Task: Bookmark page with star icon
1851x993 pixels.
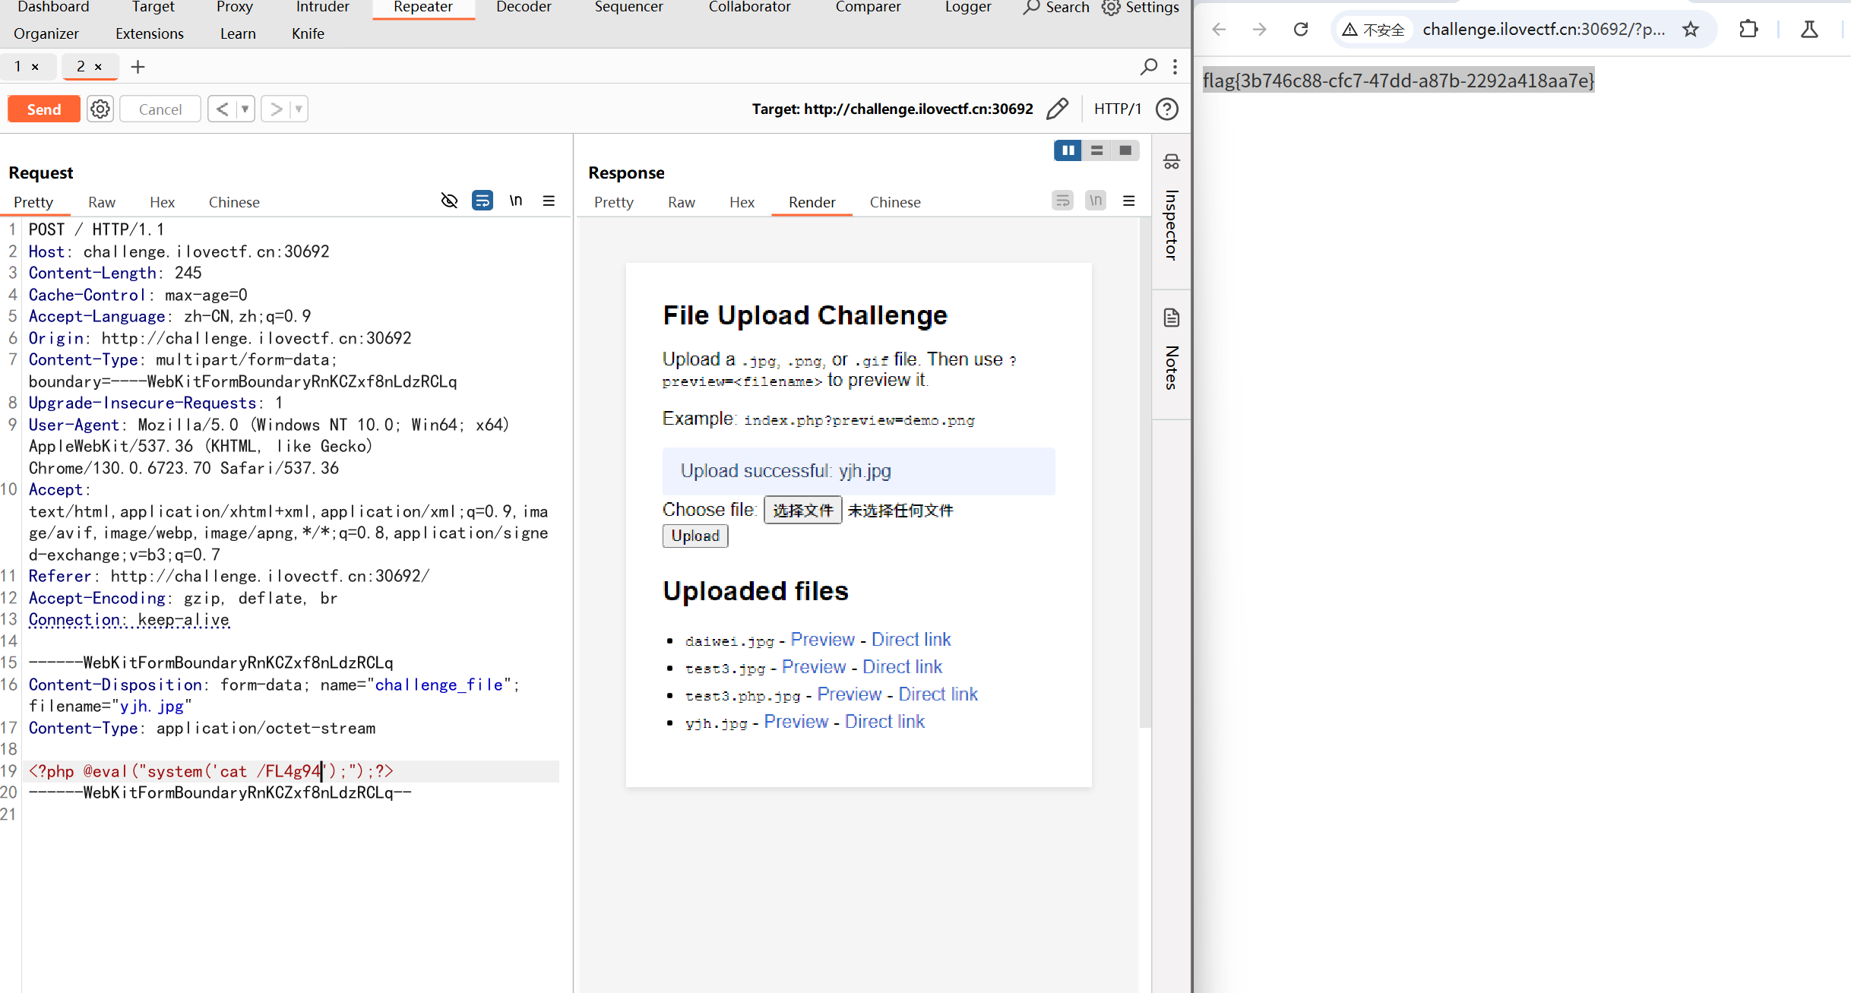Action: coord(1691,30)
